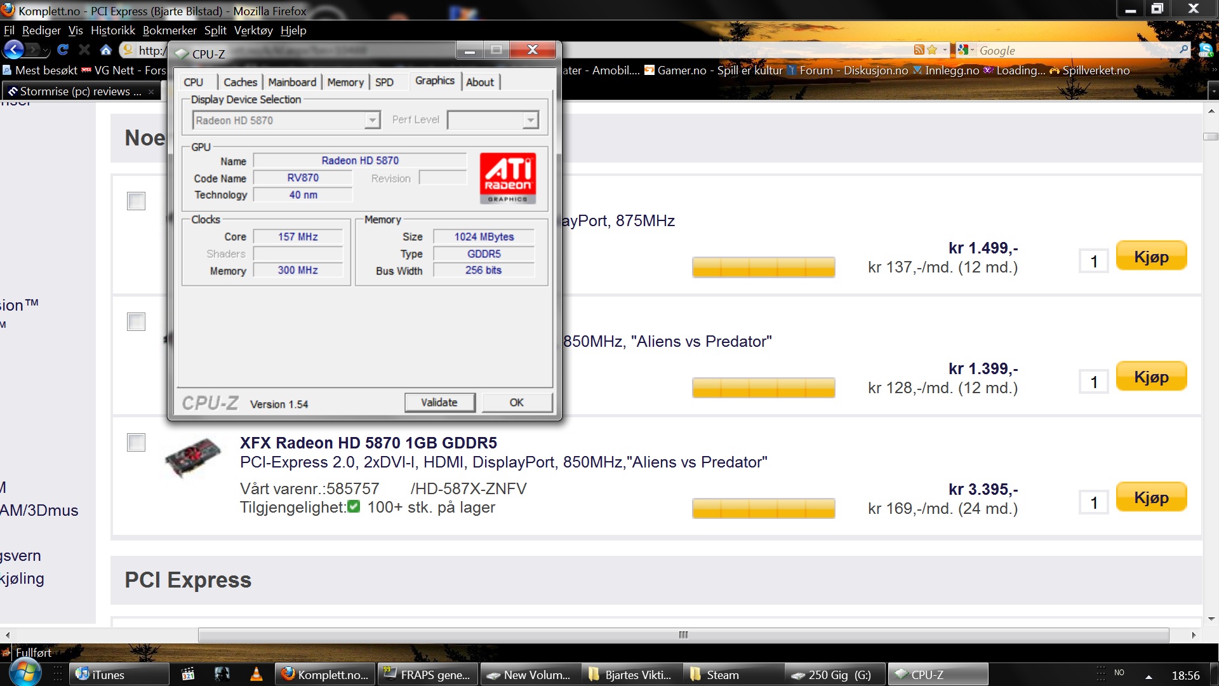The image size is (1219, 686).
Task: Open the Historikk menu
Action: tap(113, 30)
